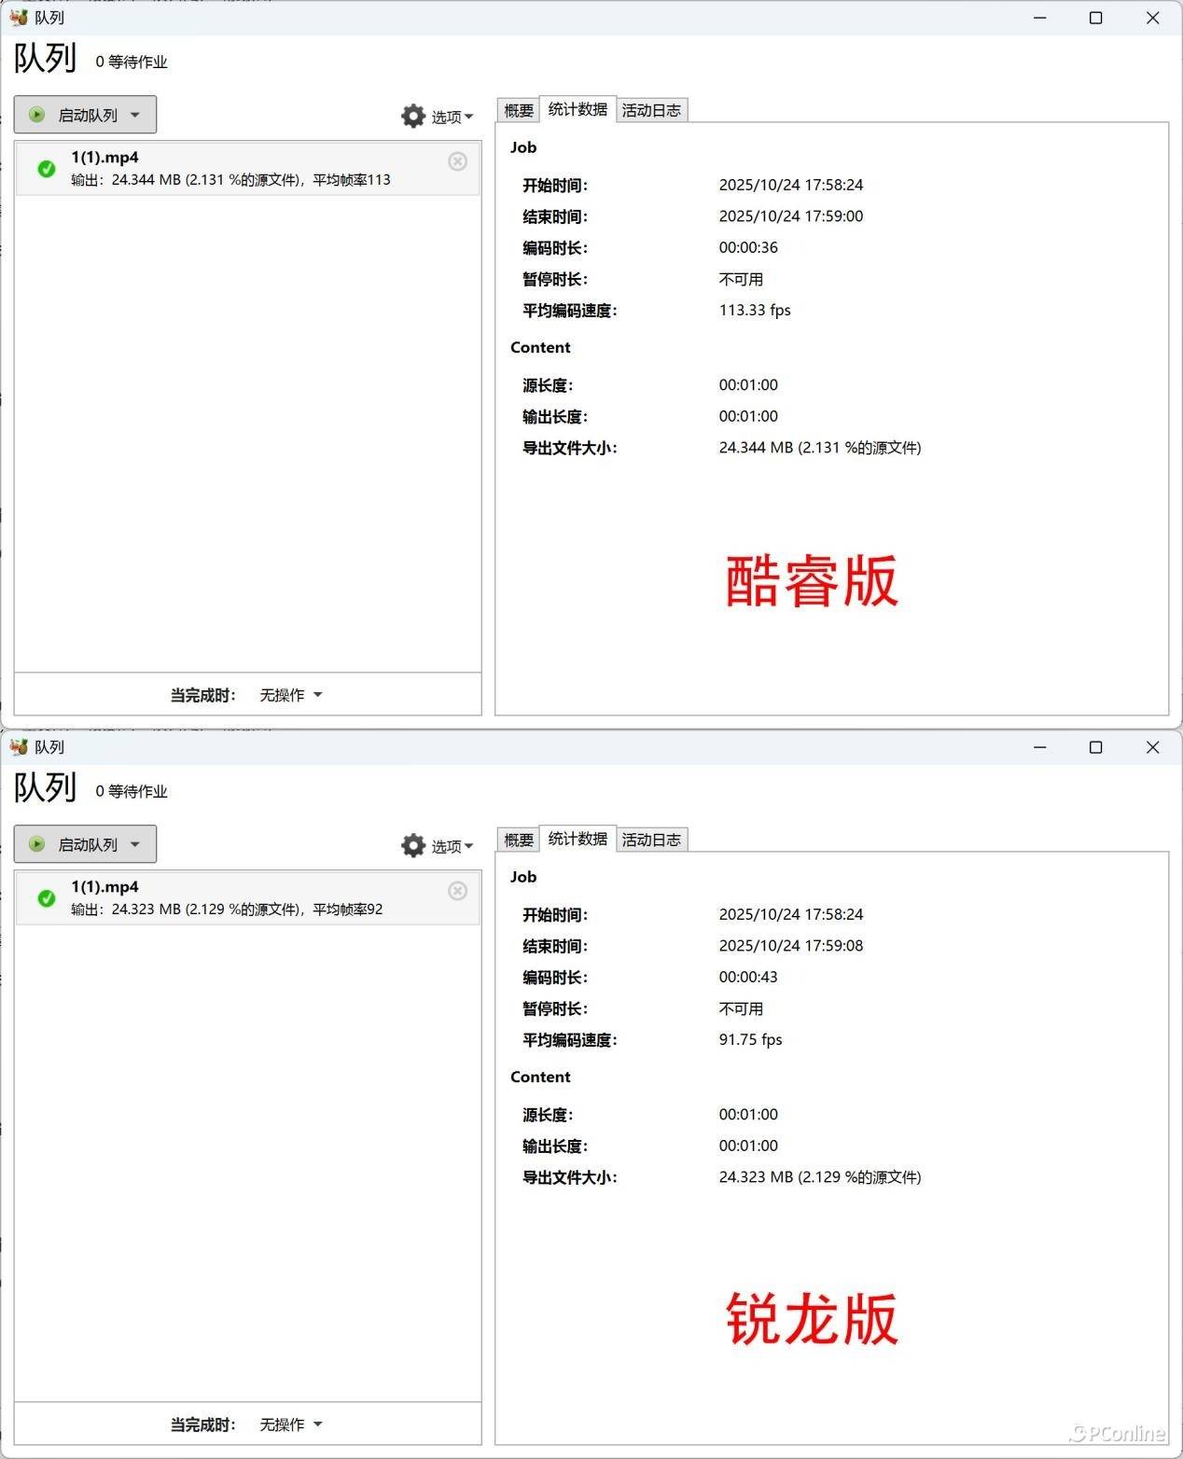Click the HandBrake title bar icon in the 酷睿版 window
This screenshot has height=1459, width=1183.
pos(19,18)
